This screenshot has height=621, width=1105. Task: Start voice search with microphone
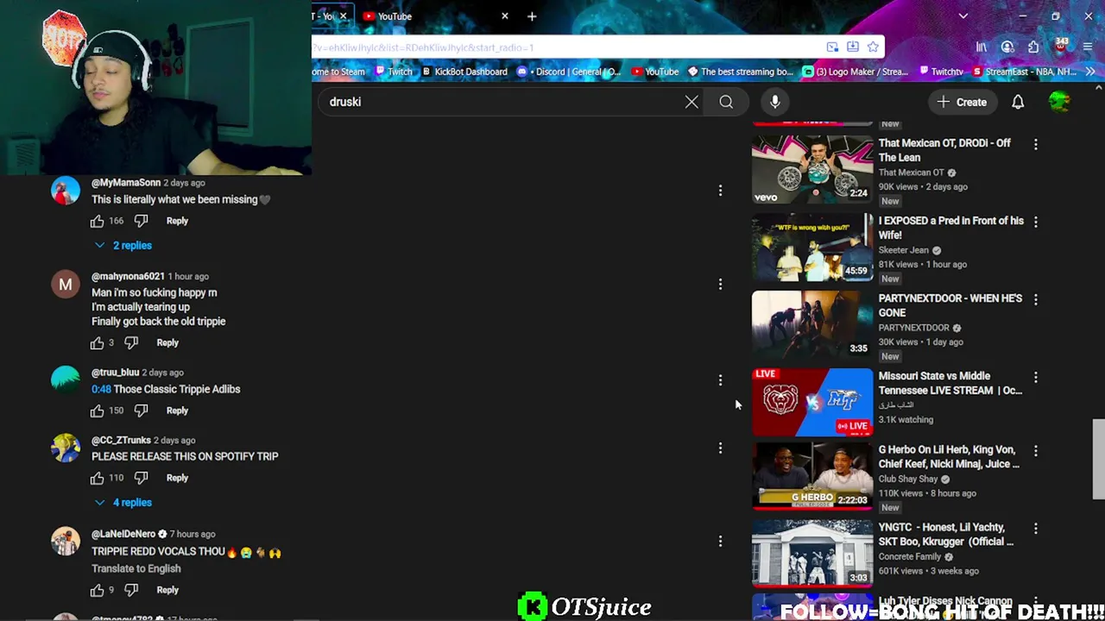[x=775, y=102]
